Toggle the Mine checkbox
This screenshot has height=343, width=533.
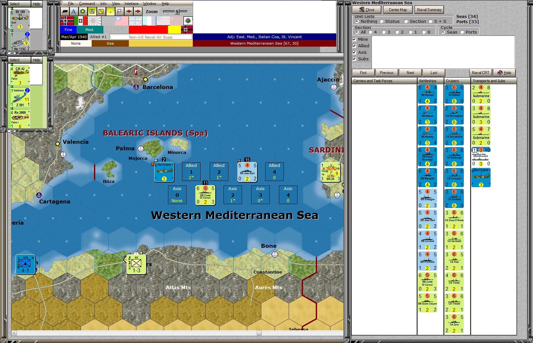coord(354,39)
